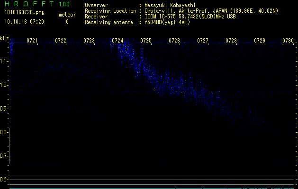Screen dimensions: 298x189
Task: Click the 0730 time marker
Action: (x=288, y=40)
